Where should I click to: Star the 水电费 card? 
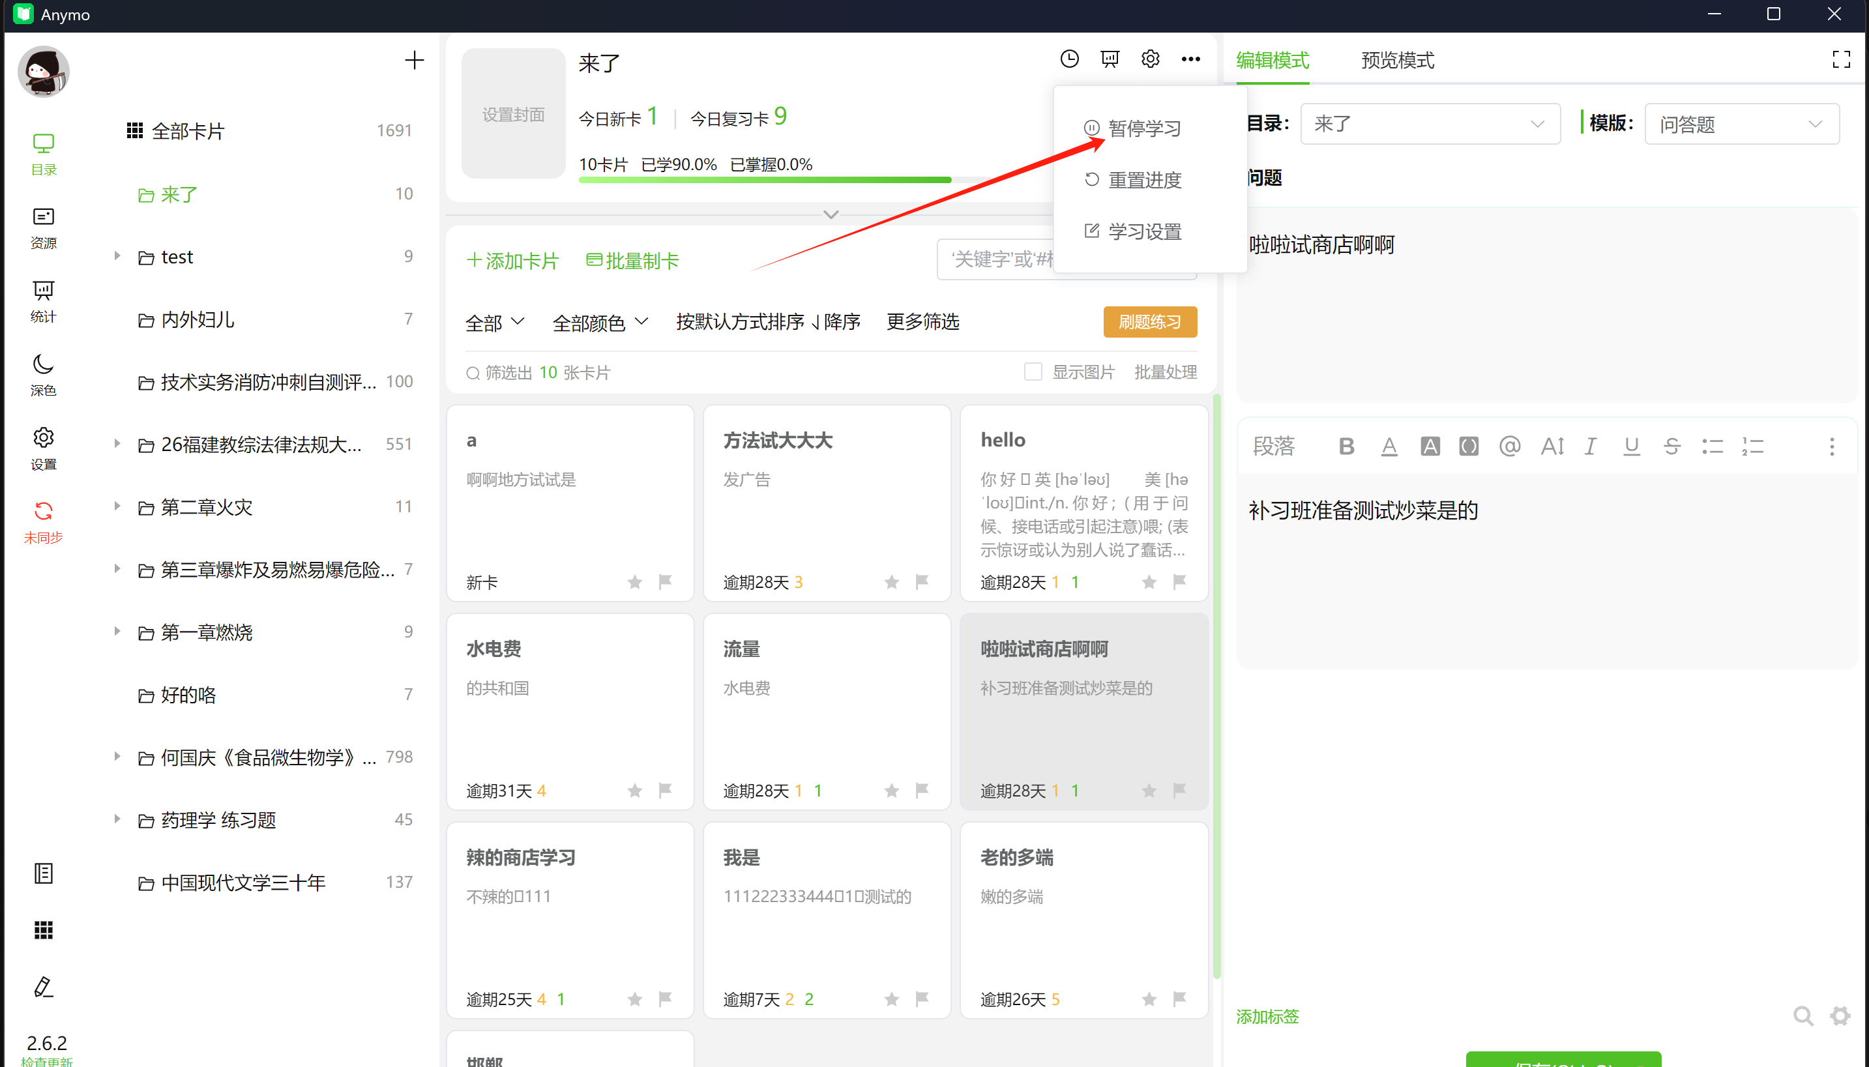click(x=635, y=791)
